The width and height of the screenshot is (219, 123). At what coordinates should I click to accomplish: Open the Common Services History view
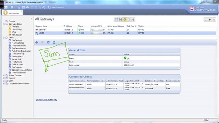pos(22,70)
